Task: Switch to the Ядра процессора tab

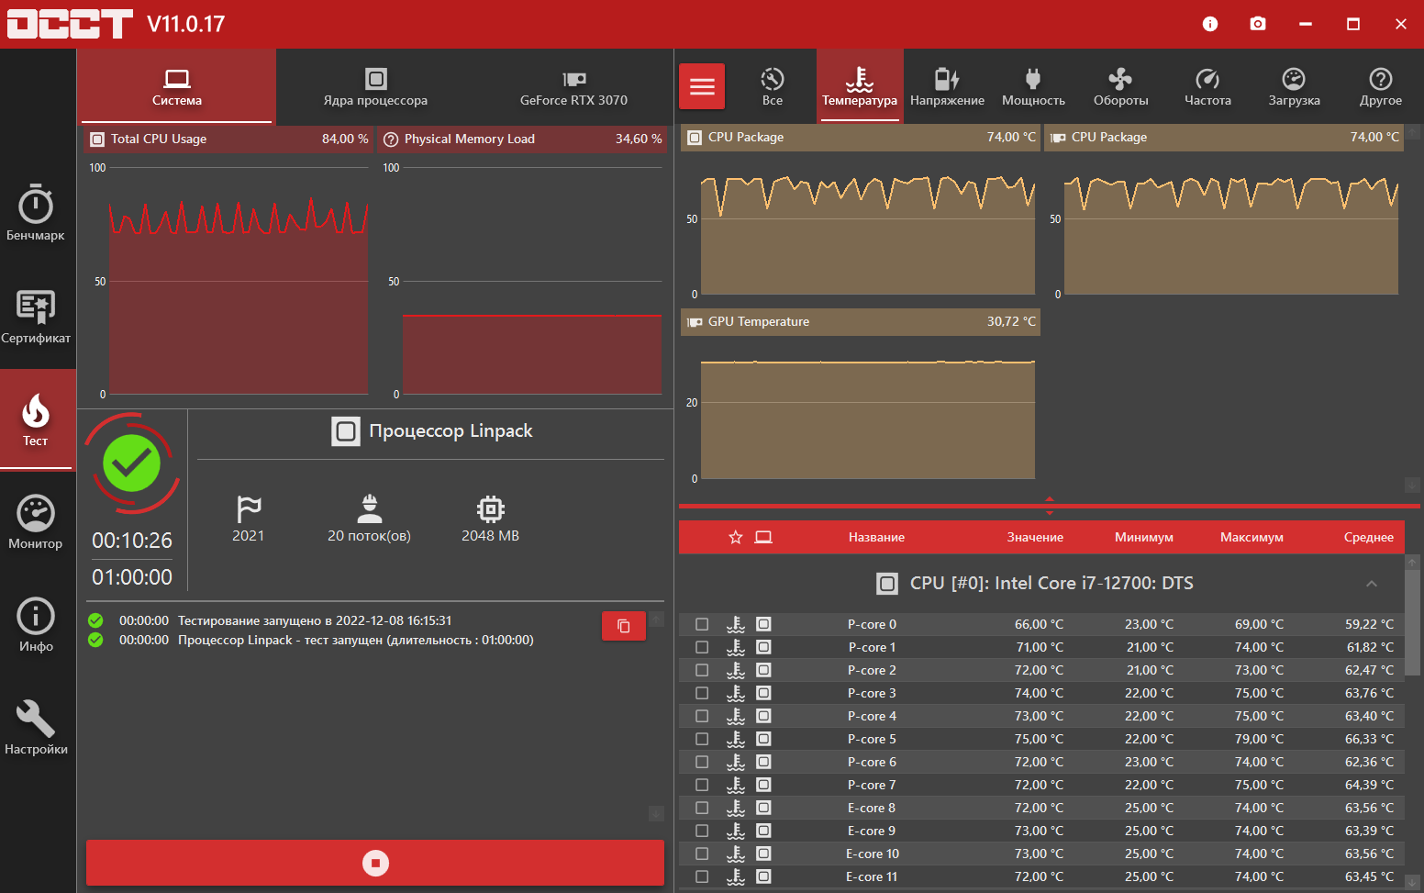Action: pyautogui.click(x=375, y=87)
